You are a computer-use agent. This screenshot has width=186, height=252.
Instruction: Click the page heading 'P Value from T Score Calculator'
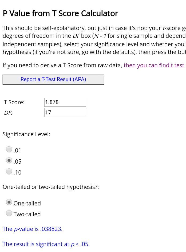(x=60, y=14)
